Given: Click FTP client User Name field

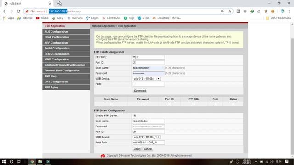Looking at the screenshot, I should point(149,68).
